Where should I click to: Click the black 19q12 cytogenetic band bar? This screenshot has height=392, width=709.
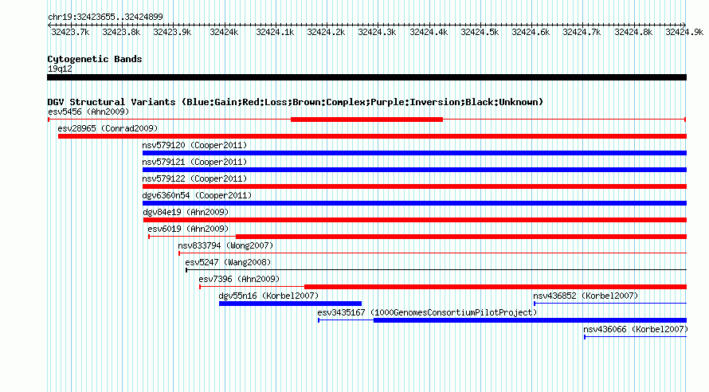coord(366,77)
